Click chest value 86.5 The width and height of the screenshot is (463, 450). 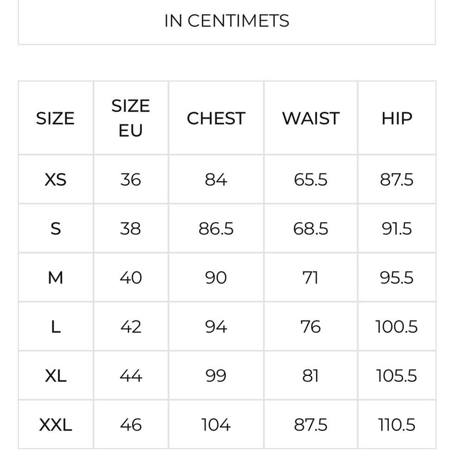tap(216, 228)
